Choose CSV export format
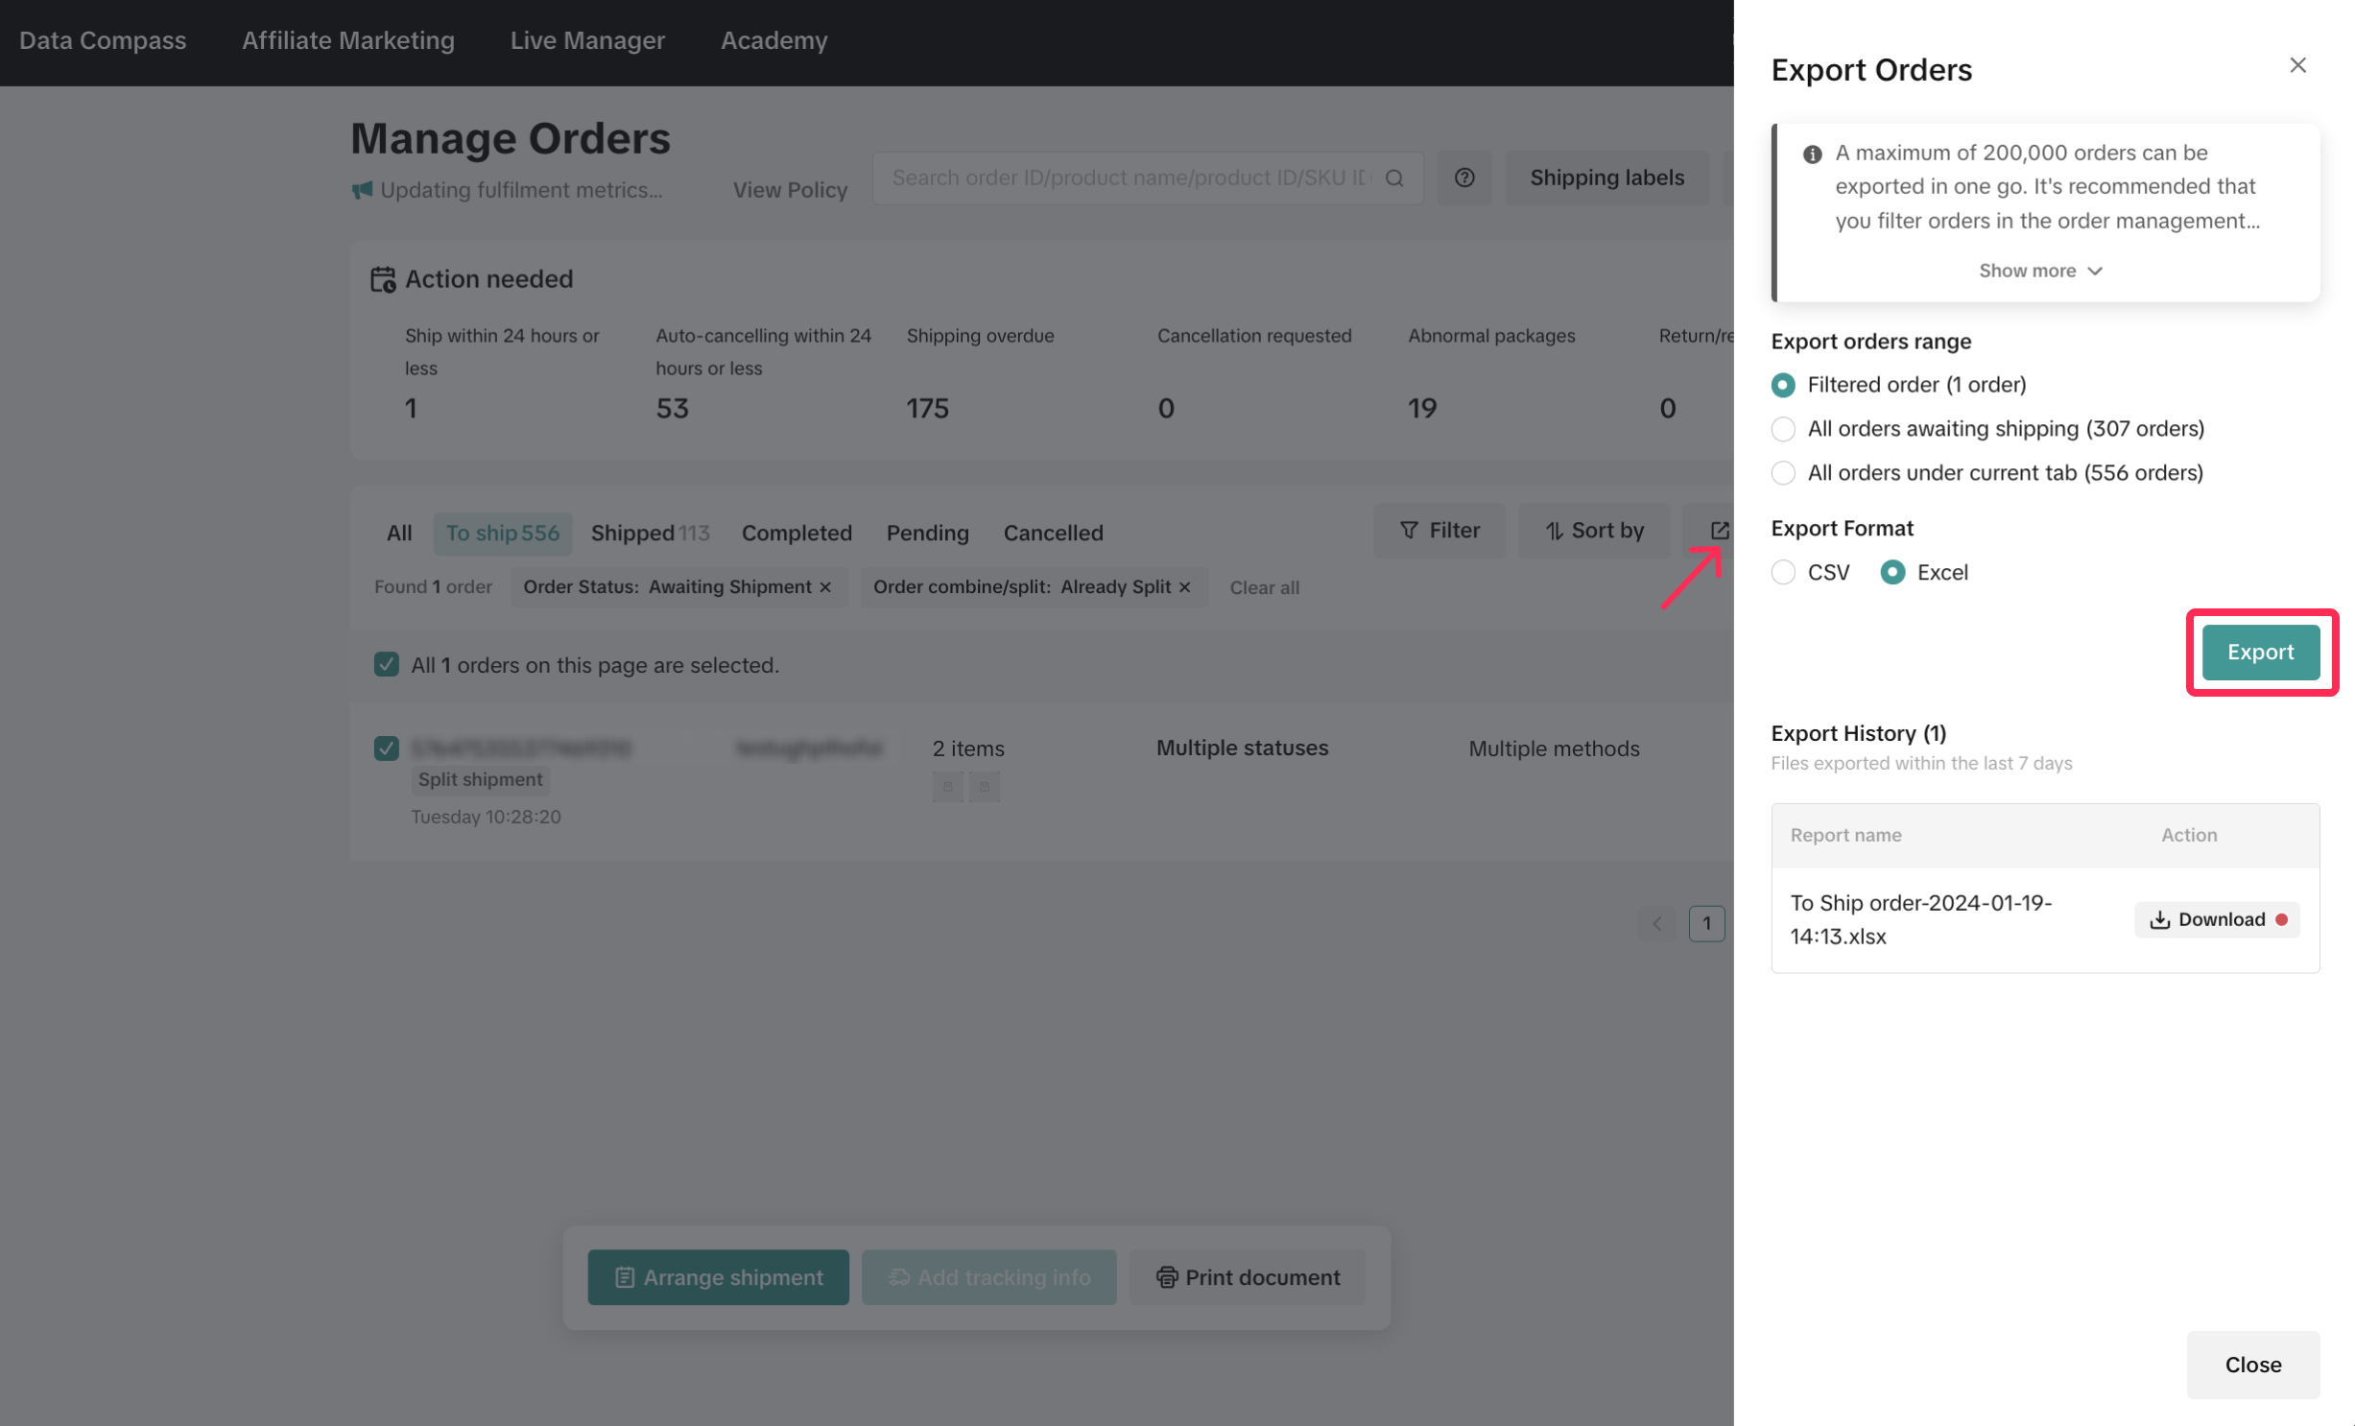This screenshot has width=2355, height=1426. [x=1783, y=572]
